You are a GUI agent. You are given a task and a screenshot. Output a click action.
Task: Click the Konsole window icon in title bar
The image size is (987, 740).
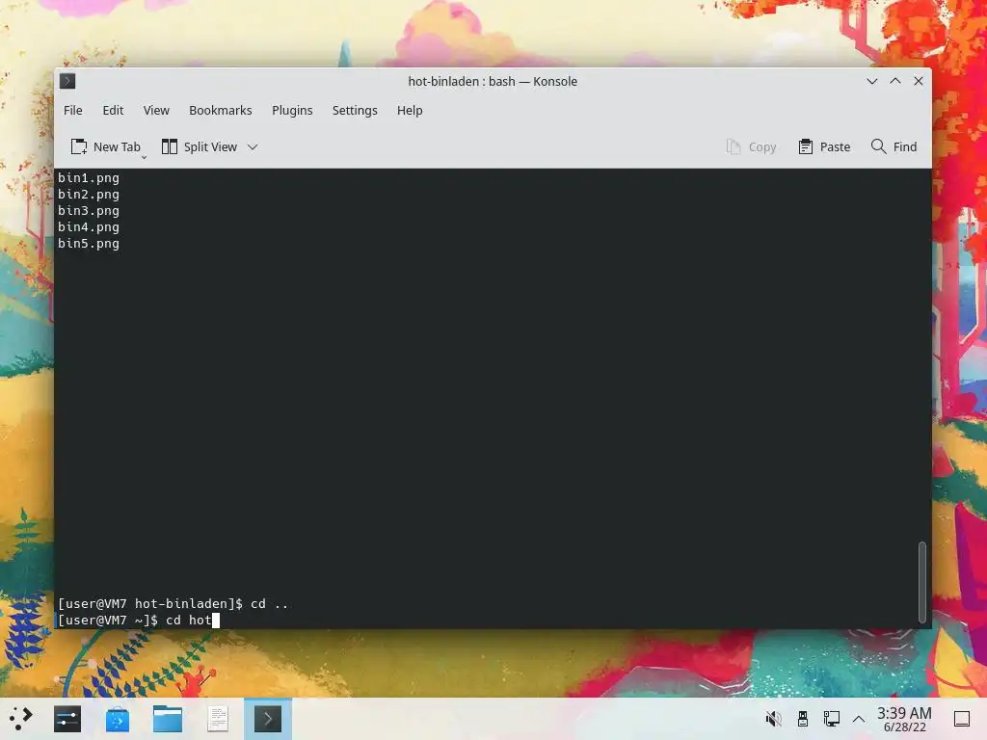pyautogui.click(x=67, y=81)
